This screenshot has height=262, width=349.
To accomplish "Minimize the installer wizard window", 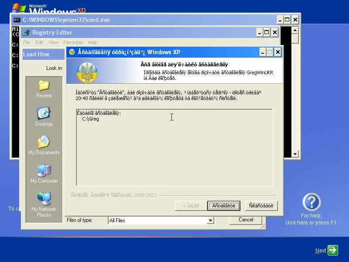I will pos(263,52).
